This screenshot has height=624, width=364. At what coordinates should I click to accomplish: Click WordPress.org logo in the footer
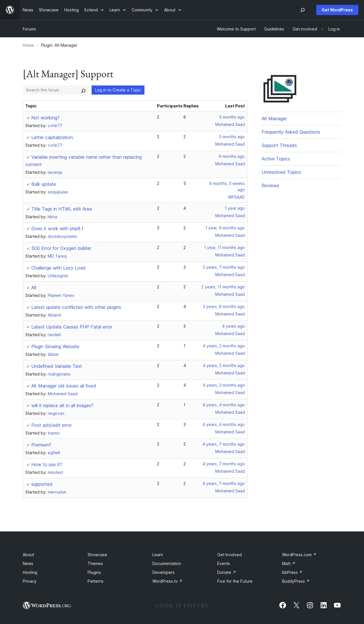tap(47, 605)
